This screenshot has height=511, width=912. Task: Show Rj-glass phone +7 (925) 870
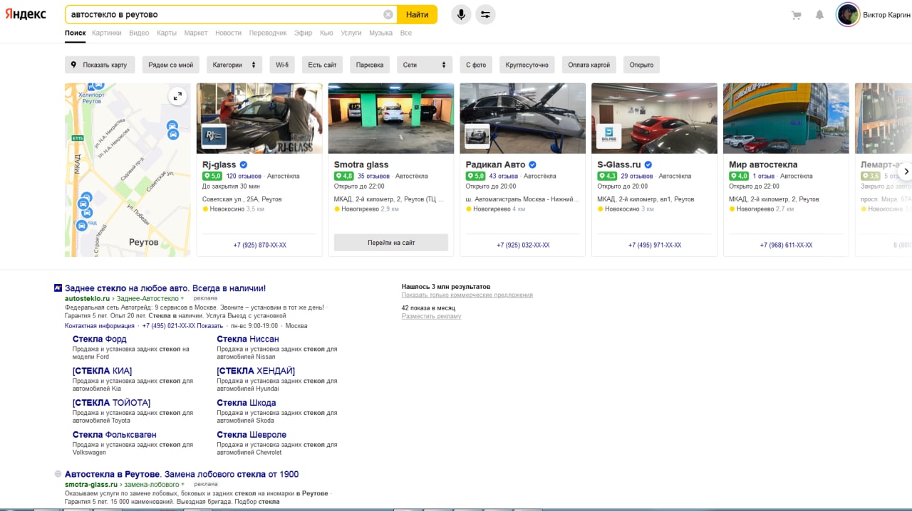259,245
